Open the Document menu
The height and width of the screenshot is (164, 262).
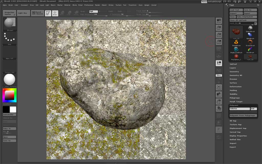point(24,5)
